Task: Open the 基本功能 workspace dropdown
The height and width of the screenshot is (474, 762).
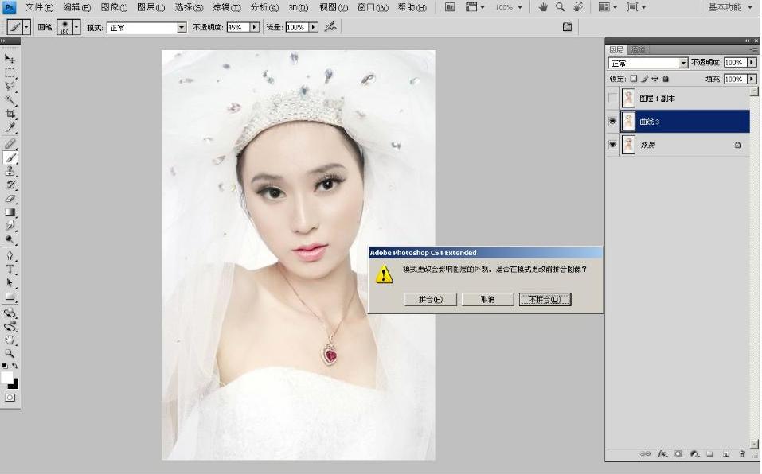Action: 729,7
